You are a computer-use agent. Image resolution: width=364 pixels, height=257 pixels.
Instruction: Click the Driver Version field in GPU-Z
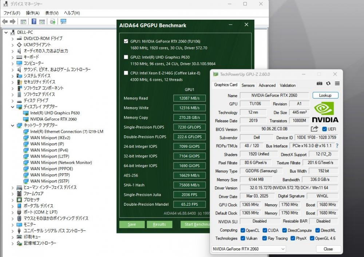tap(289, 187)
